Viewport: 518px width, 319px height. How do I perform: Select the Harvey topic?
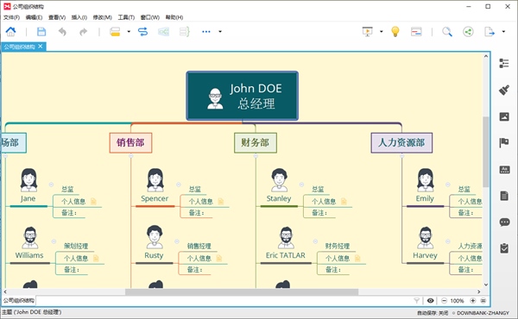425,244
